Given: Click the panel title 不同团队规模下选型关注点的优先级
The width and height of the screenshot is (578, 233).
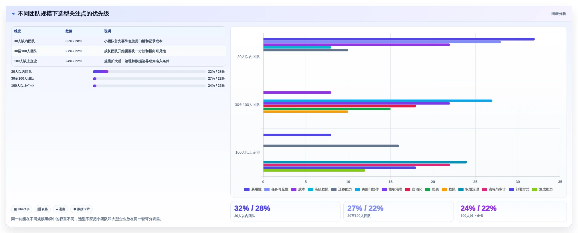Looking at the screenshot, I should (63, 14).
